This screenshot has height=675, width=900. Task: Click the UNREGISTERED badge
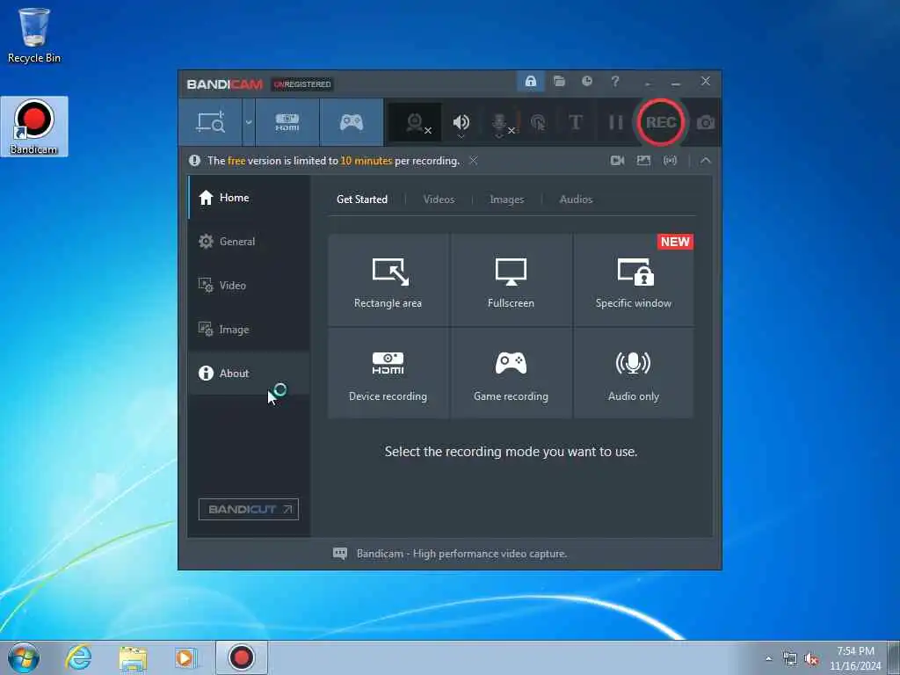302,84
